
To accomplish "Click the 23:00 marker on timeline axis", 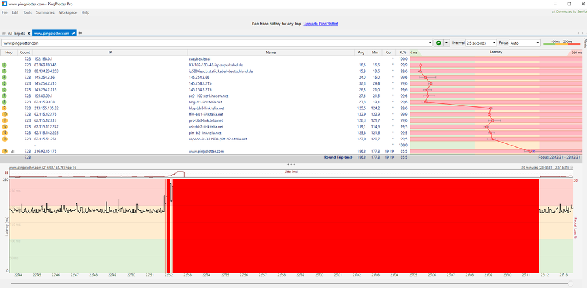I will point(319,275).
